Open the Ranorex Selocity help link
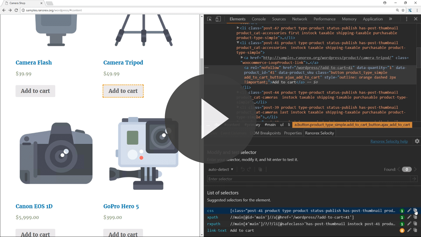 pyautogui.click(x=389, y=142)
